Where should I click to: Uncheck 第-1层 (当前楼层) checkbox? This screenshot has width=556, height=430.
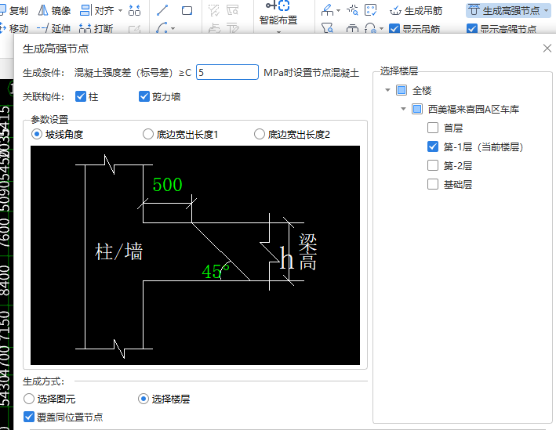[x=433, y=146]
